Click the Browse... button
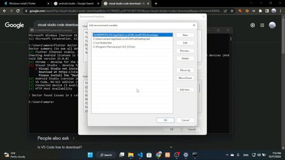The height and width of the screenshot is (160, 285). click(x=185, y=51)
